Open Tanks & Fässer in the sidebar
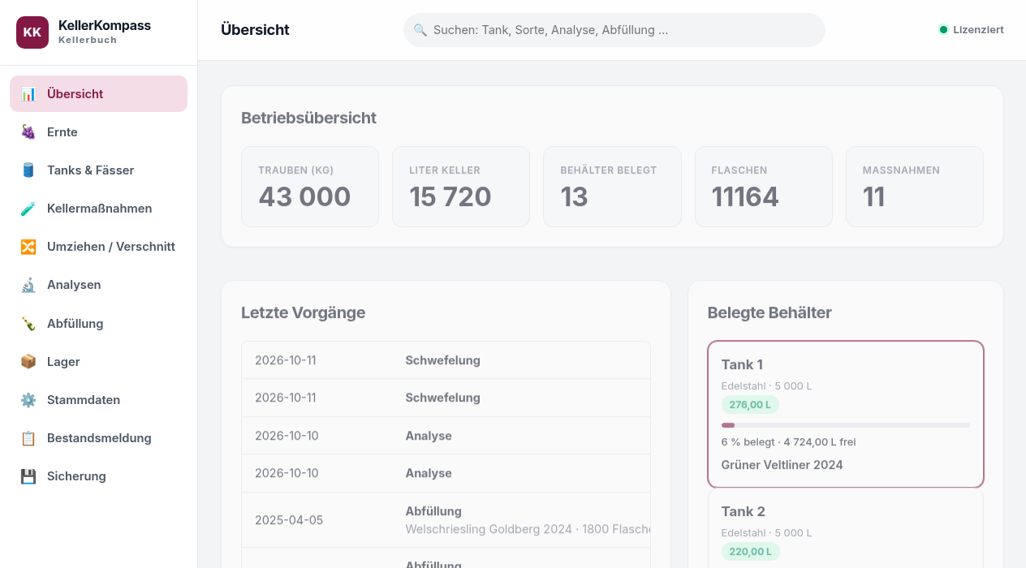This screenshot has height=568, width=1026. pyautogui.click(x=98, y=170)
